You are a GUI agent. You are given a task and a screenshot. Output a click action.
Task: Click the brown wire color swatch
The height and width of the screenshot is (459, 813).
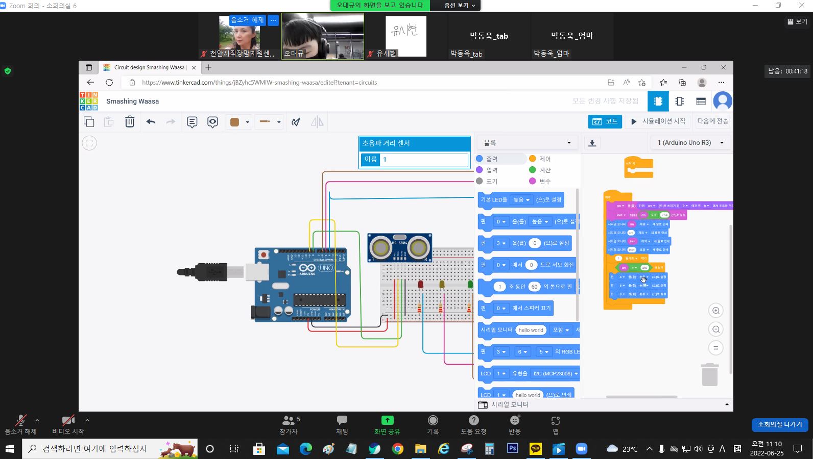235,122
